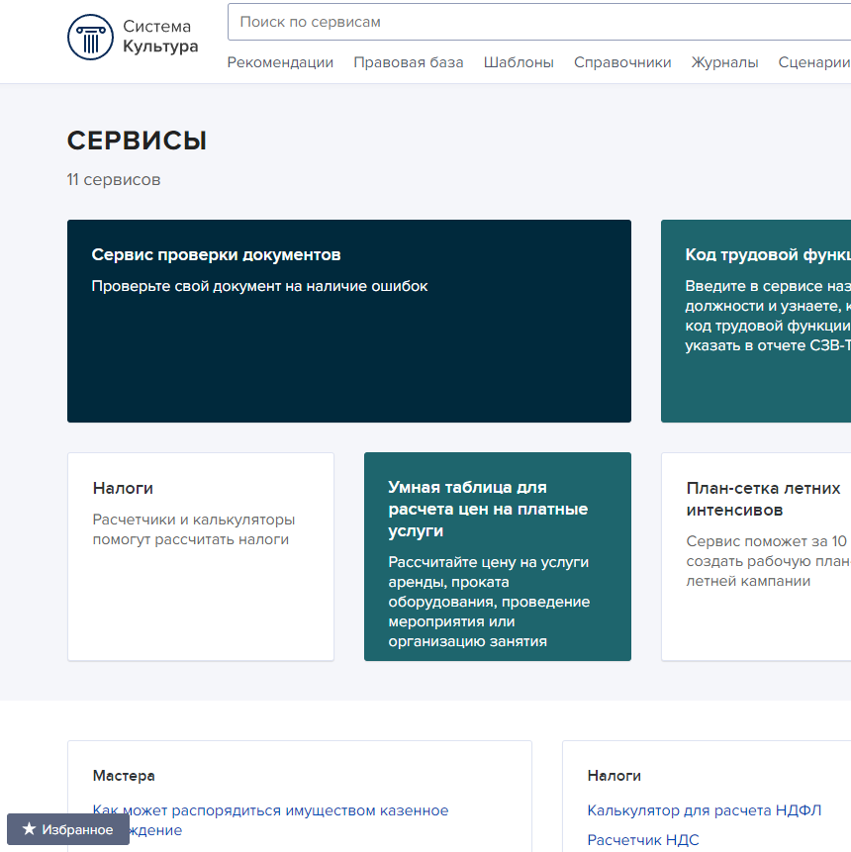Go to the Шаблоны tab

pos(519,62)
